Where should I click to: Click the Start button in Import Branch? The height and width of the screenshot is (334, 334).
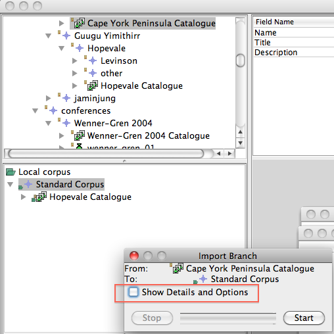tap(304, 318)
